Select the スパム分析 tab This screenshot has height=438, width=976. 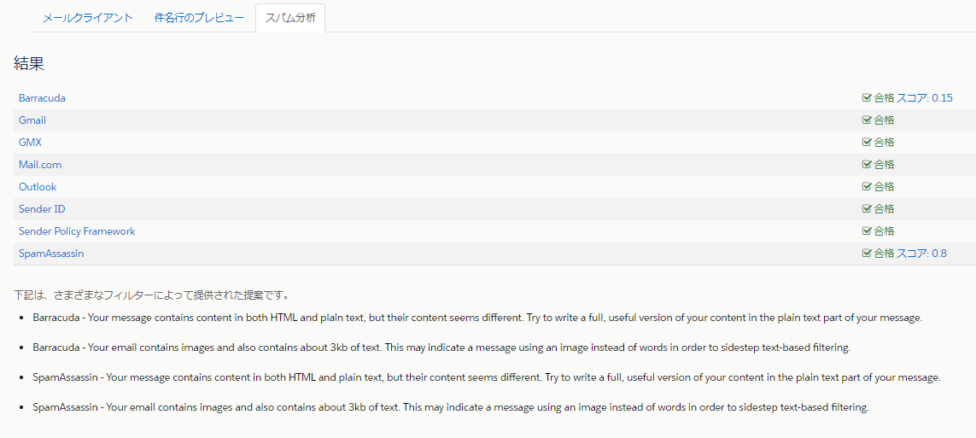point(290,18)
